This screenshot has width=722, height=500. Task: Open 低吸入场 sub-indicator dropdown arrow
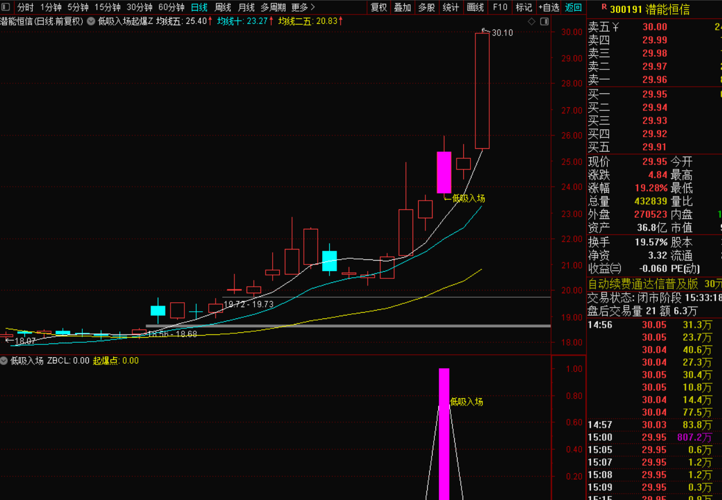pyautogui.click(x=5, y=361)
